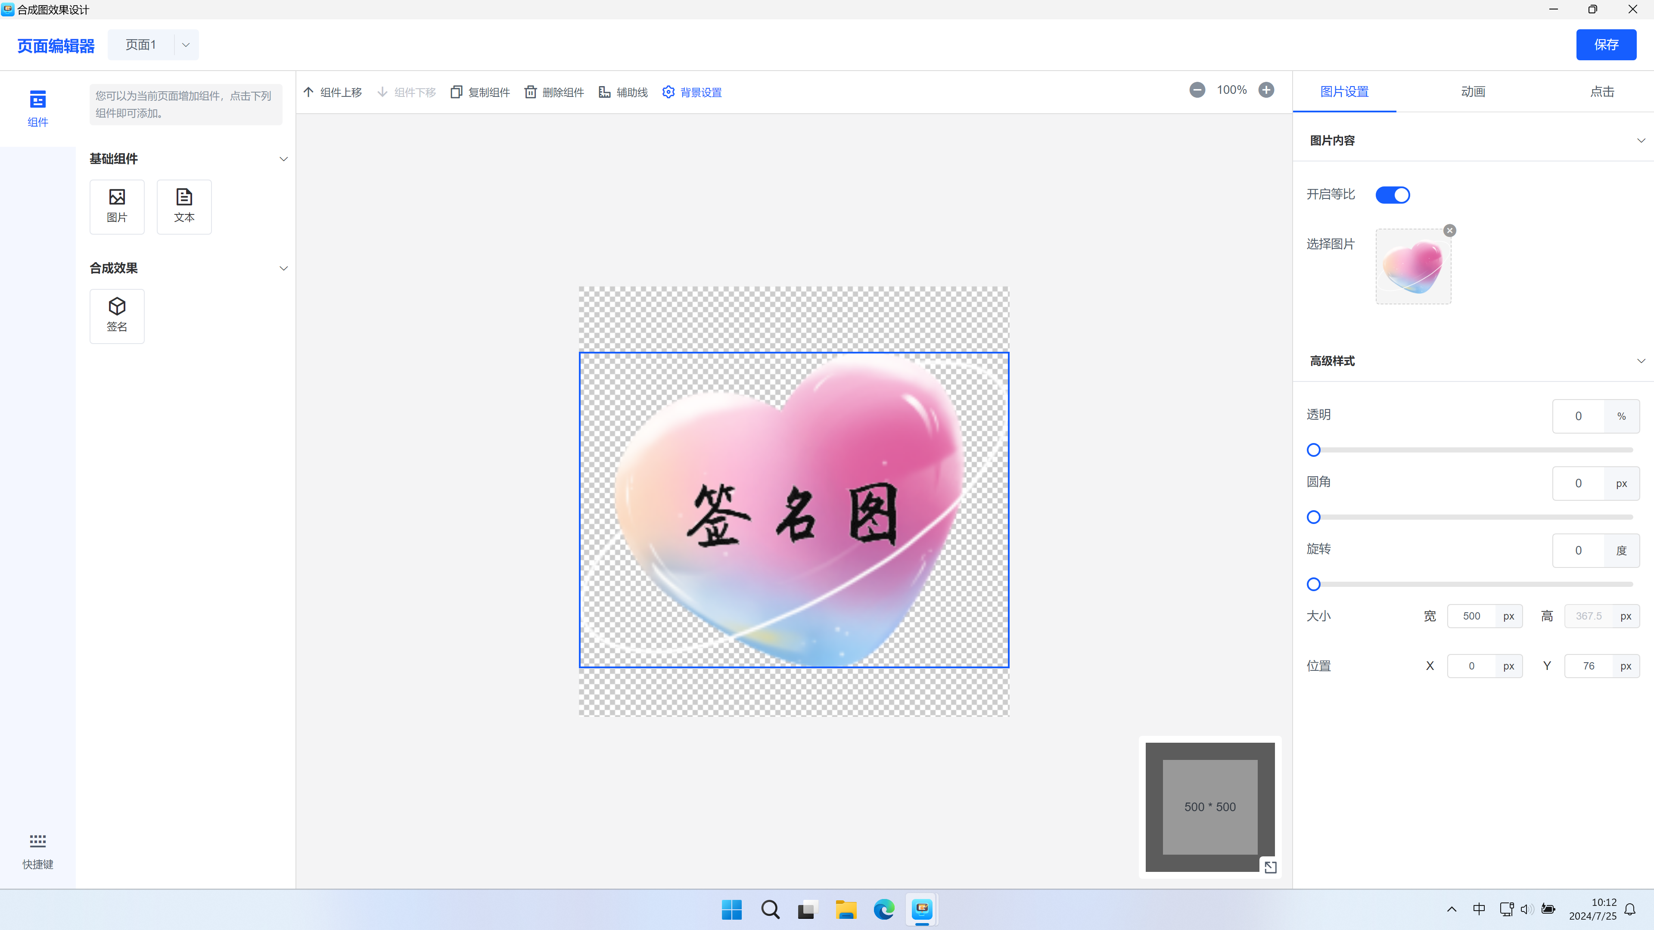Switch the 中 input method indicator
Screen dimensions: 1654x930
click(x=1480, y=909)
